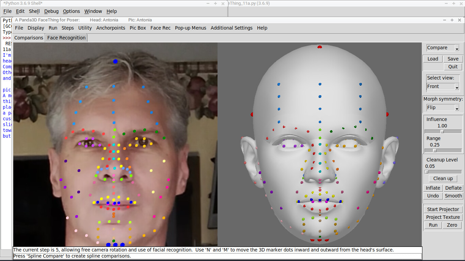465x261 pixels.
Task: Open the Debug menu in Python Shell
Action: [51, 11]
